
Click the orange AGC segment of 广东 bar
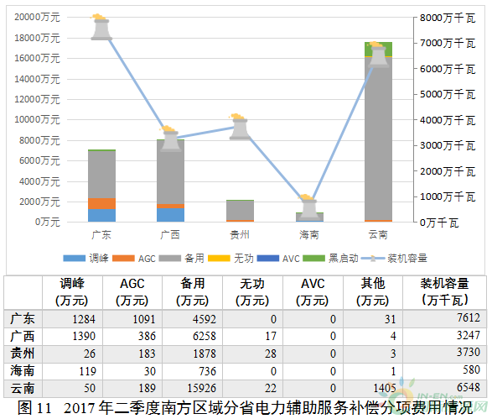point(101,204)
